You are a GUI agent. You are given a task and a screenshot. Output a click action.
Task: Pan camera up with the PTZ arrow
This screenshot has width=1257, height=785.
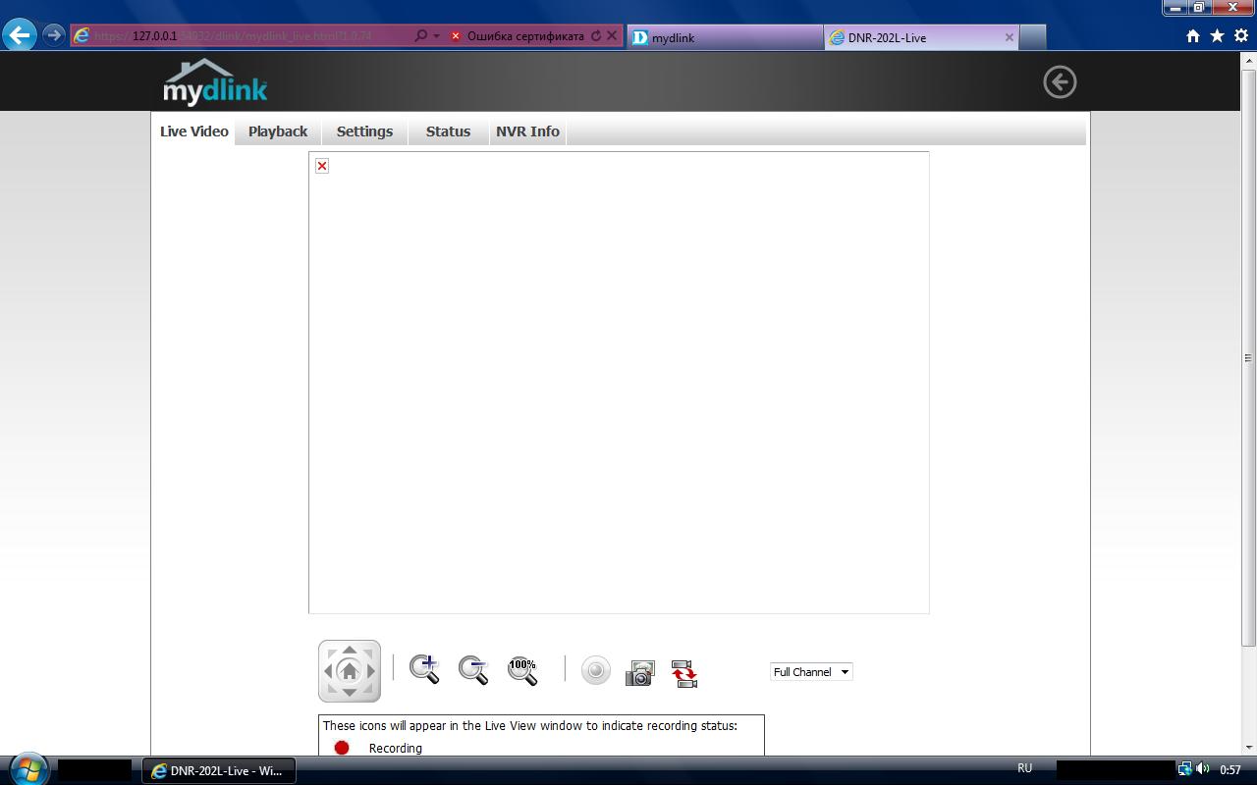(350, 651)
